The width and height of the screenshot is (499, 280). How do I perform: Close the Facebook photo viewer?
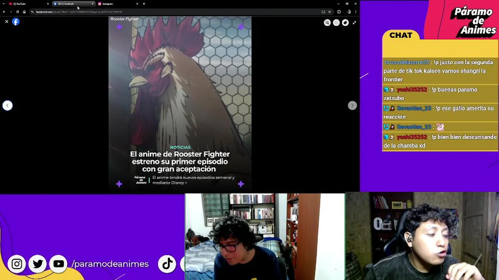click(x=7, y=22)
